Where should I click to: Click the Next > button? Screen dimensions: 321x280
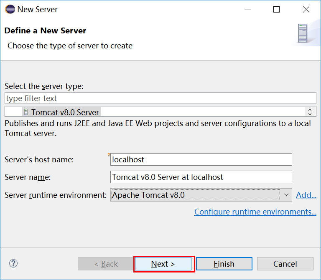[163, 264]
